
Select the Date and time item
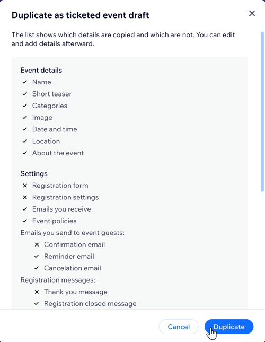tap(55, 129)
